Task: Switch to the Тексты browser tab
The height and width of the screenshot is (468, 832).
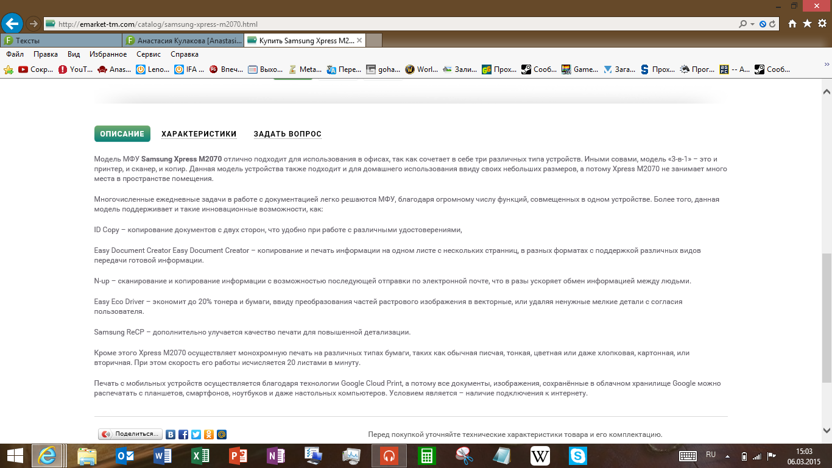Action: point(61,41)
